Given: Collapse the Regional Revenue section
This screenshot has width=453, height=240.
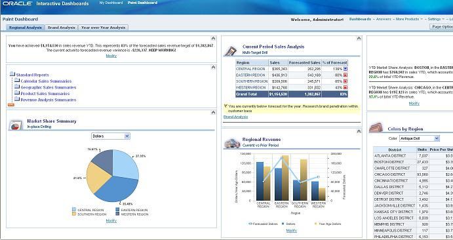Looking at the screenshot, I should click(359, 131).
